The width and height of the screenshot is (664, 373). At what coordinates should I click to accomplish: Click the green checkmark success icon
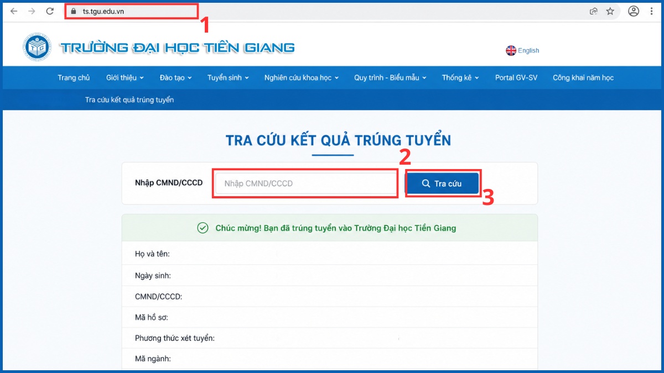pyautogui.click(x=203, y=228)
